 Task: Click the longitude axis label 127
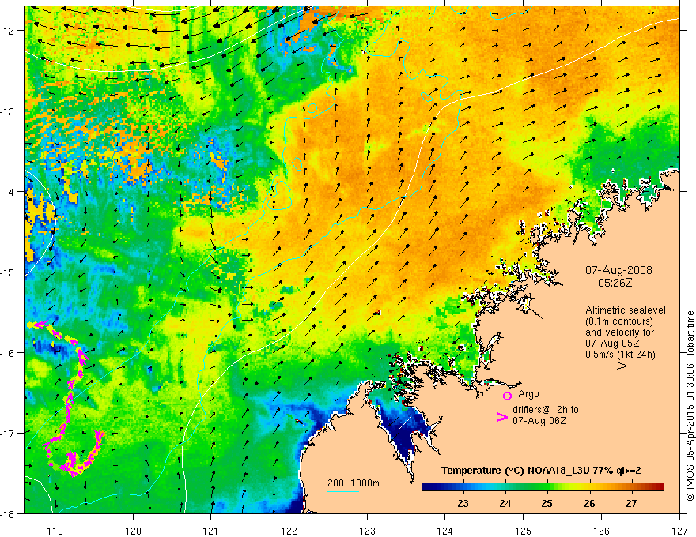pyautogui.click(x=679, y=531)
